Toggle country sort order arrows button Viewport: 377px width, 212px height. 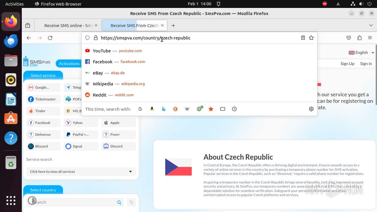(x=131, y=202)
